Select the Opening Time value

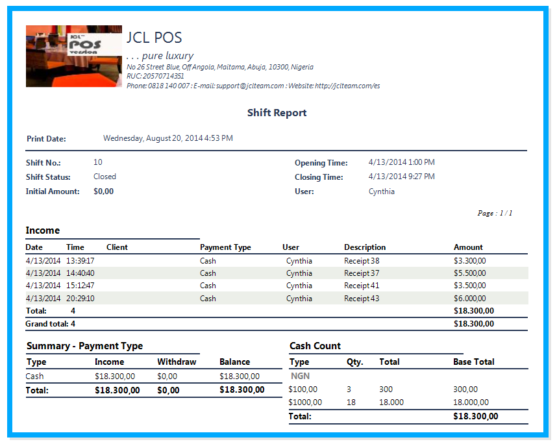401,162
